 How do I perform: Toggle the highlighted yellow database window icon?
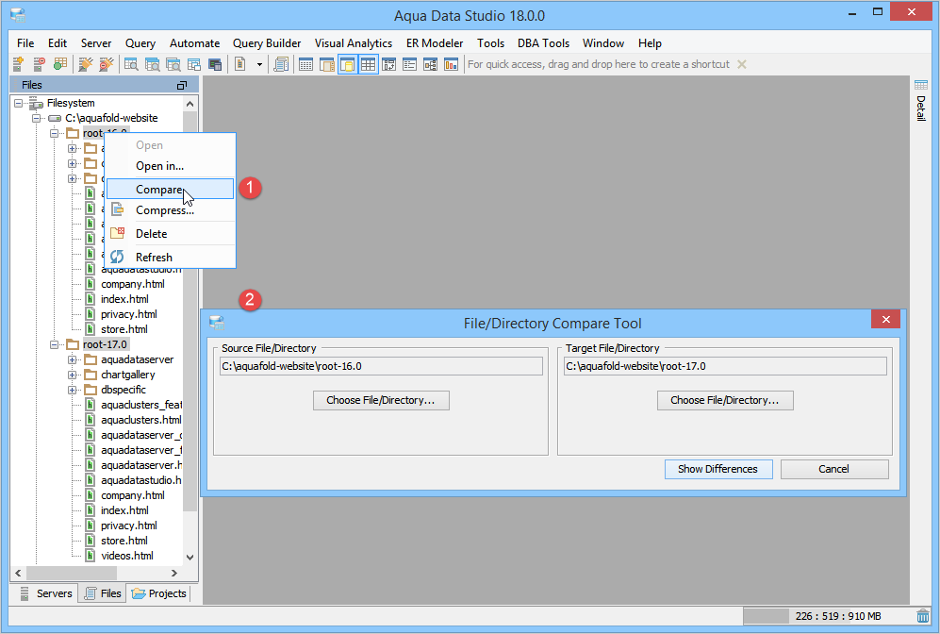(347, 64)
